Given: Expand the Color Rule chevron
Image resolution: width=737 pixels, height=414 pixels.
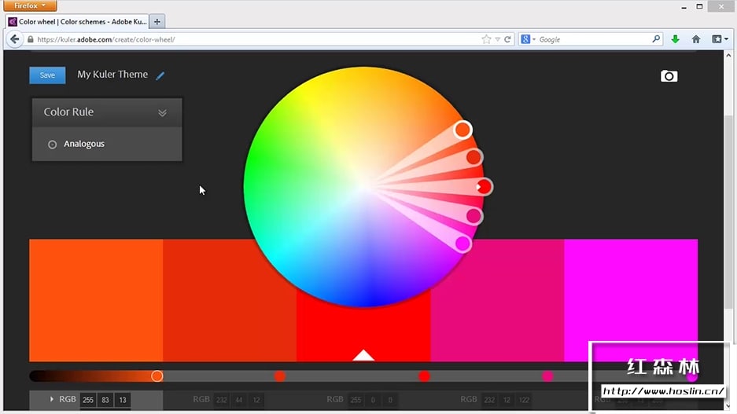Looking at the screenshot, I should click(162, 112).
